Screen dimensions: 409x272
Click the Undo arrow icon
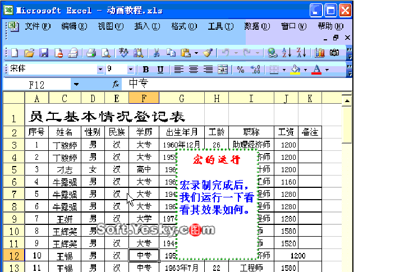pyautogui.click(x=226, y=53)
